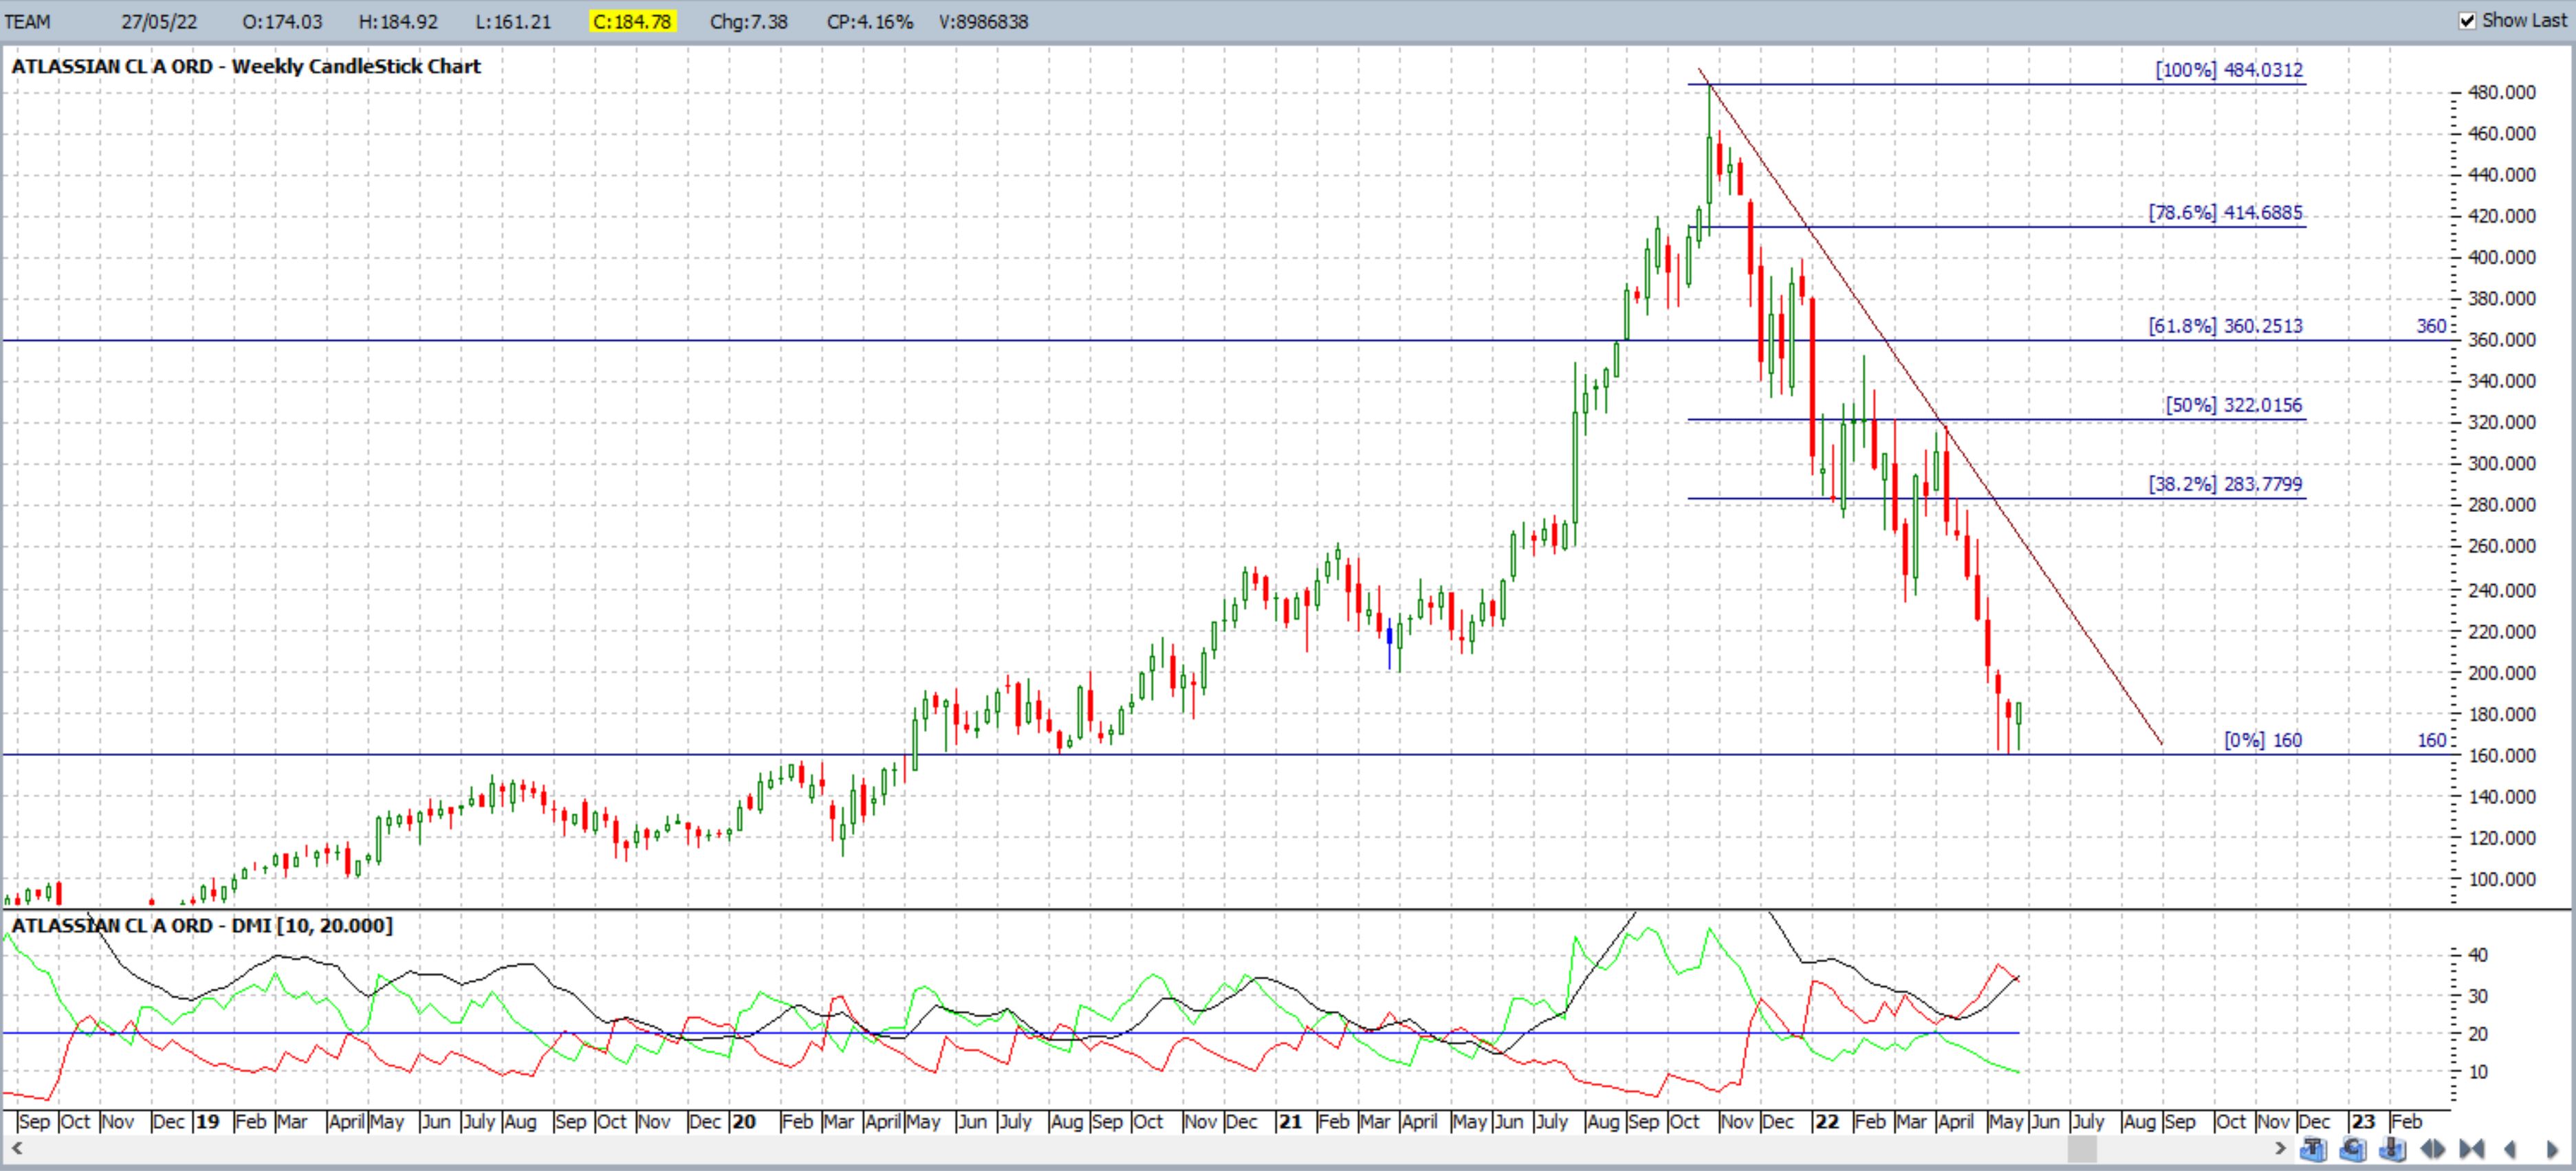Click the date 27/05/22 in header

[159, 22]
